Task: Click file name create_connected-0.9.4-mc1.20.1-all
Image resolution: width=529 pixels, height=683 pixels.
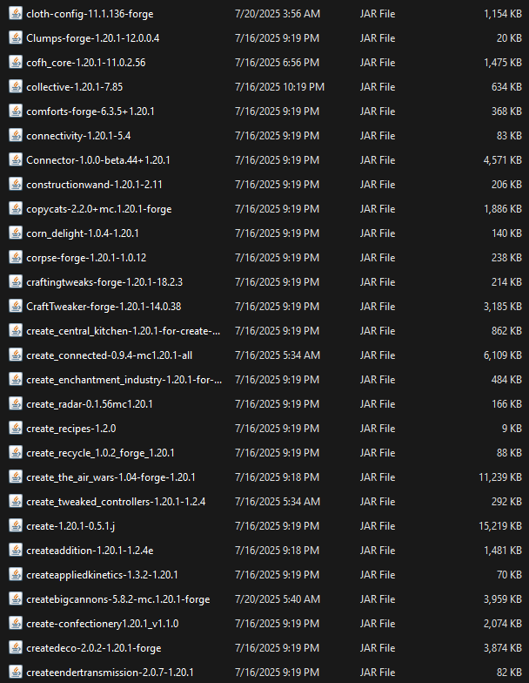Action: click(110, 355)
